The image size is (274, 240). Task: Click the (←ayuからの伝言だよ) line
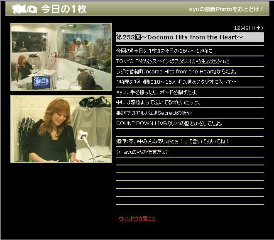click(142, 152)
